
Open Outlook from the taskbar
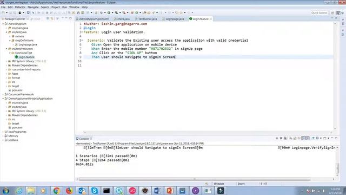pyautogui.click(x=82, y=191)
